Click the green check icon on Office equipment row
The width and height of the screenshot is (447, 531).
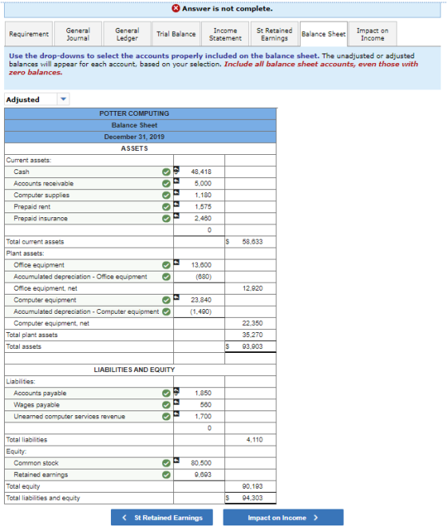point(166,265)
